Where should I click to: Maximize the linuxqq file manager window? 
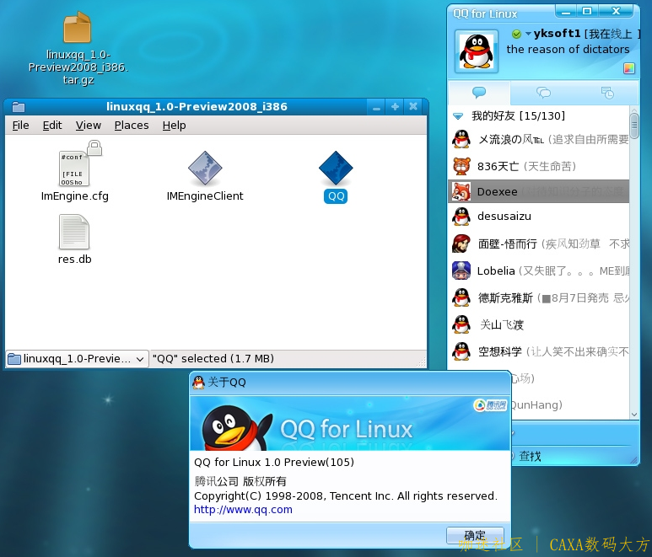click(x=395, y=107)
